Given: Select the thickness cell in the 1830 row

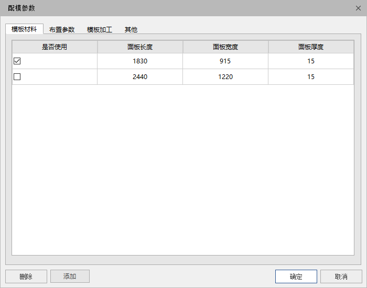Looking at the screenshot, I should pyautogui.click(x=311, y=61).
